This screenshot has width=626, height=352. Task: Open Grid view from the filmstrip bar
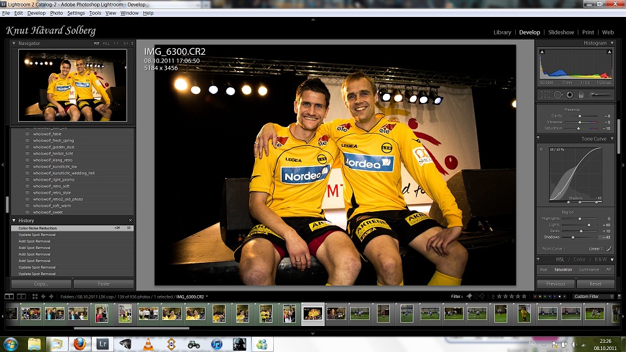click(x=35, y=297)
